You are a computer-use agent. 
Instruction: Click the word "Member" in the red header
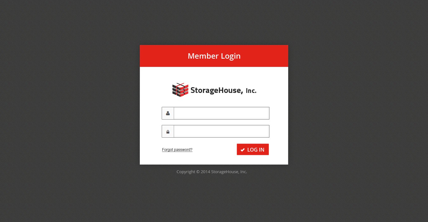[203, 56]
